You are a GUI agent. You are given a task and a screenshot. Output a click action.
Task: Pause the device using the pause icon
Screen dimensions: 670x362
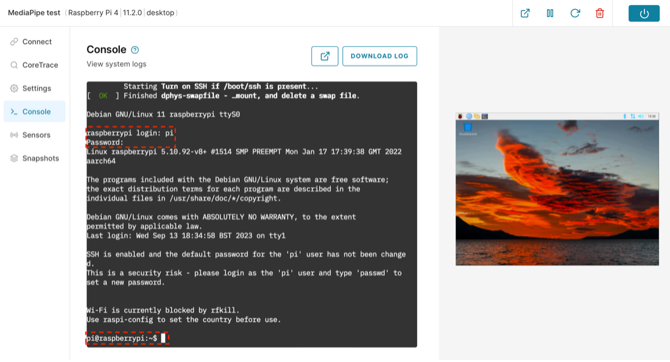click(x=550, y=13)
